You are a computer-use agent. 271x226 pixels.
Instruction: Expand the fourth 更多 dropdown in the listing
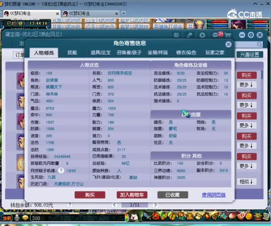(x=246, y=146)
